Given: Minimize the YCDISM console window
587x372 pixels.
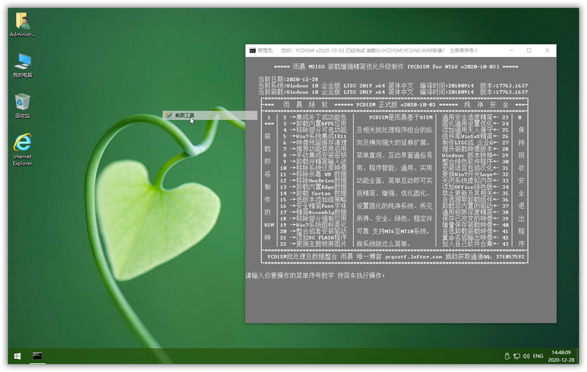Looking at the screenshot, I should coord(511,51).
